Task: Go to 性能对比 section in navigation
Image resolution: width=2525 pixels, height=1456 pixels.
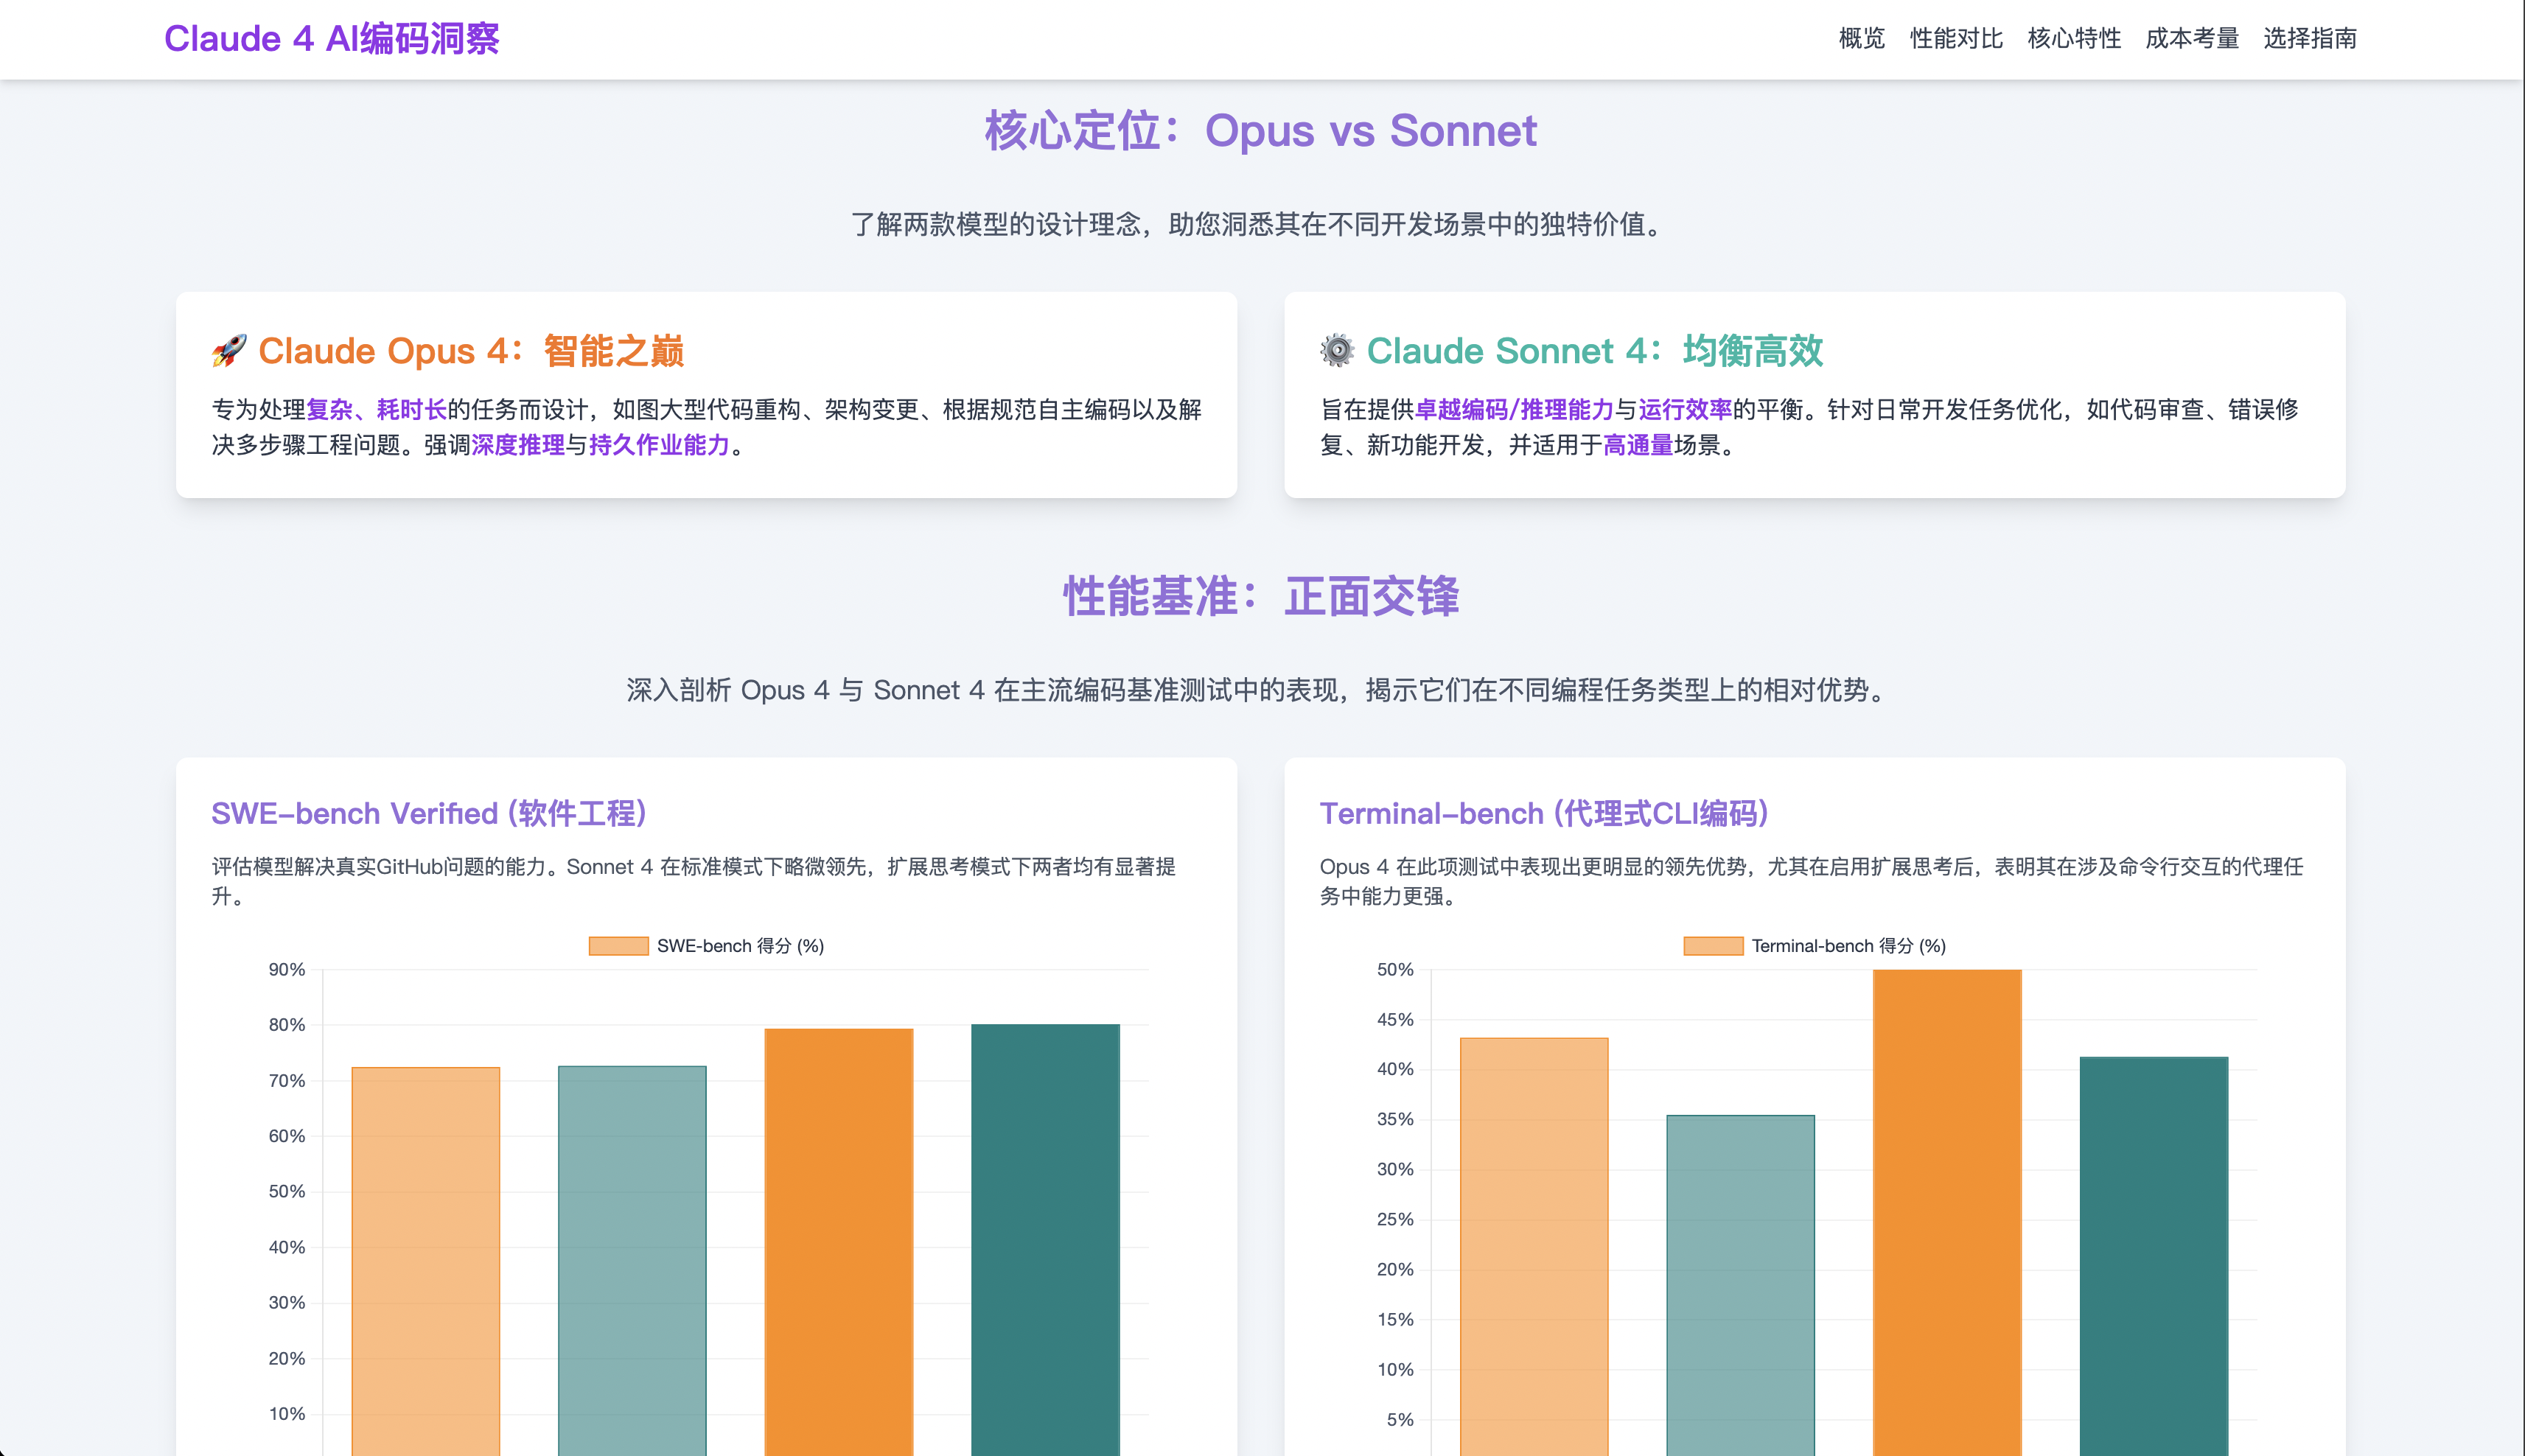Action: click(1955, 39)
